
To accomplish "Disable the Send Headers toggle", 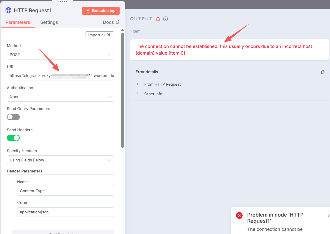I will pos(13,138).
